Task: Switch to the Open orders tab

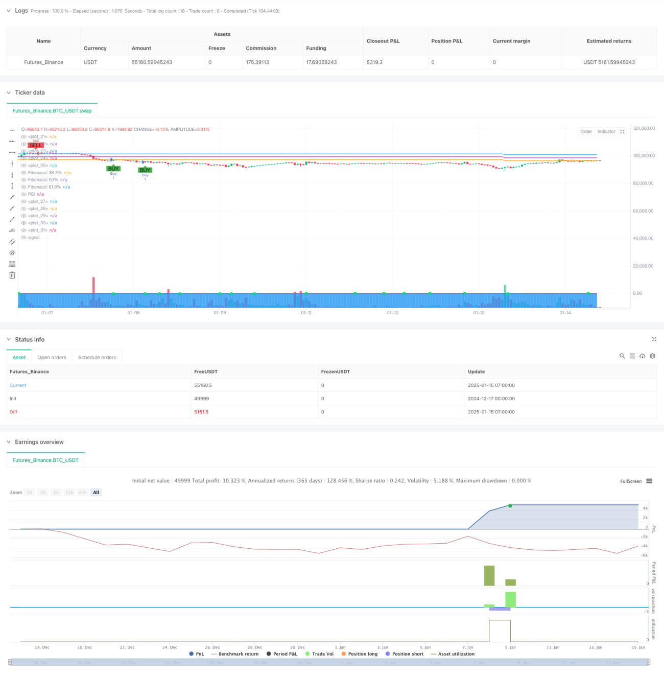Action: 52,358
